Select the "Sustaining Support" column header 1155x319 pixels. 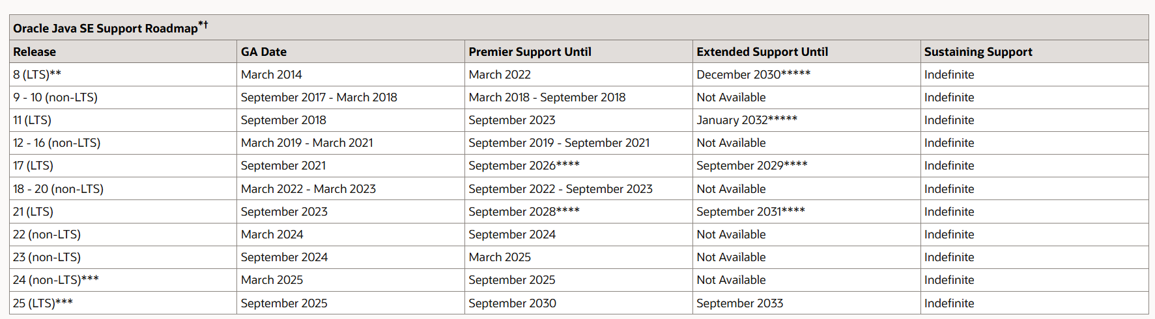click(x=978, y=52)
